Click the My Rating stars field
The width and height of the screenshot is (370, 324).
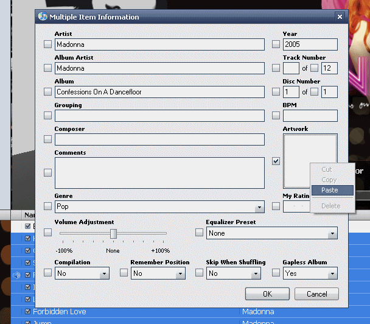pyautogui.click(x=296, y=206)
